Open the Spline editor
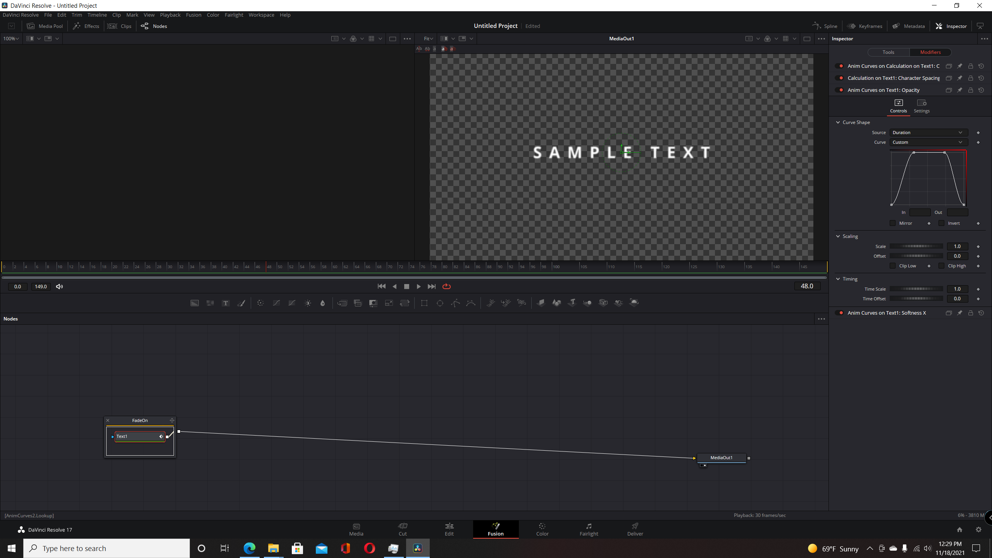Image resolution: width=992 pixels, height=558 pixels. (825, 26)
